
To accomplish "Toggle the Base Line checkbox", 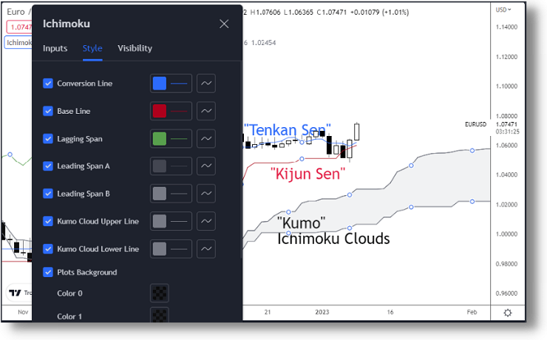I will 48,111.
